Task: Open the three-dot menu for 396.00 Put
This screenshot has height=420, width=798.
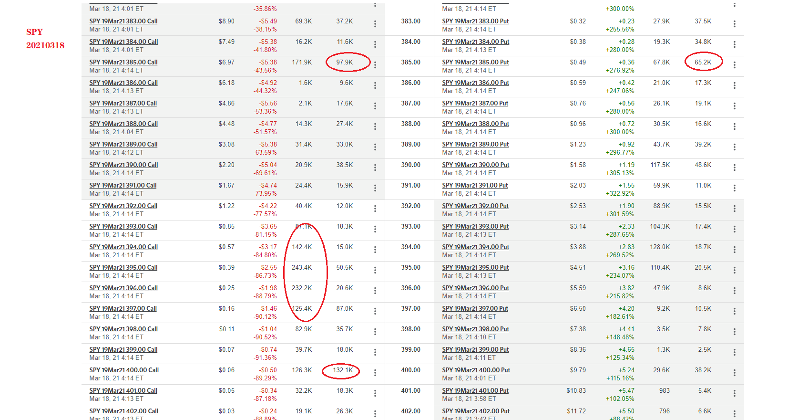Action: pos(735,291)
